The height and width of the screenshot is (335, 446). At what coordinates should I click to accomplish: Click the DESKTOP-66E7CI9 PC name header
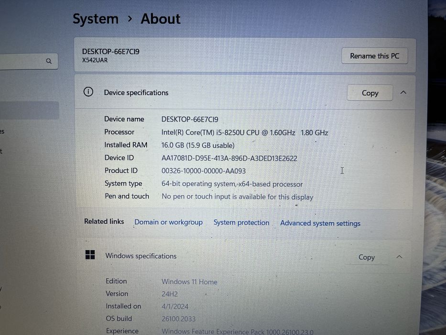[110, 52]
